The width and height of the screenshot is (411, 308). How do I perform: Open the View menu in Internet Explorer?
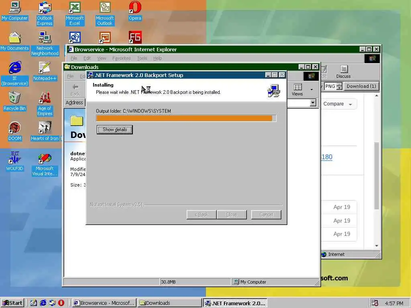tap(102, 58)
